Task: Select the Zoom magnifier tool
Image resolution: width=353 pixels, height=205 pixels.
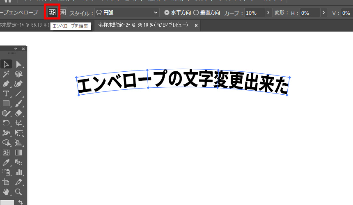Action: tap(18, 192)
